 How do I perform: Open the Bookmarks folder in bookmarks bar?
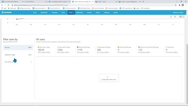pos(12,8)
